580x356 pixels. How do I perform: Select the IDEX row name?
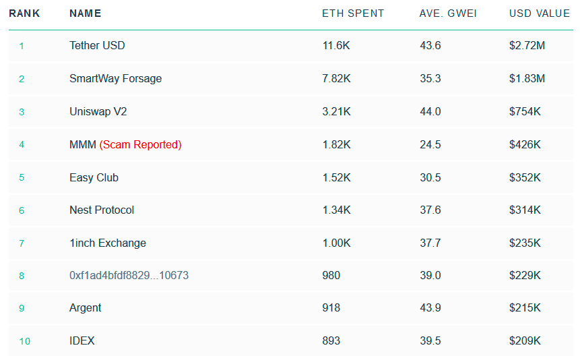[82, 340]
